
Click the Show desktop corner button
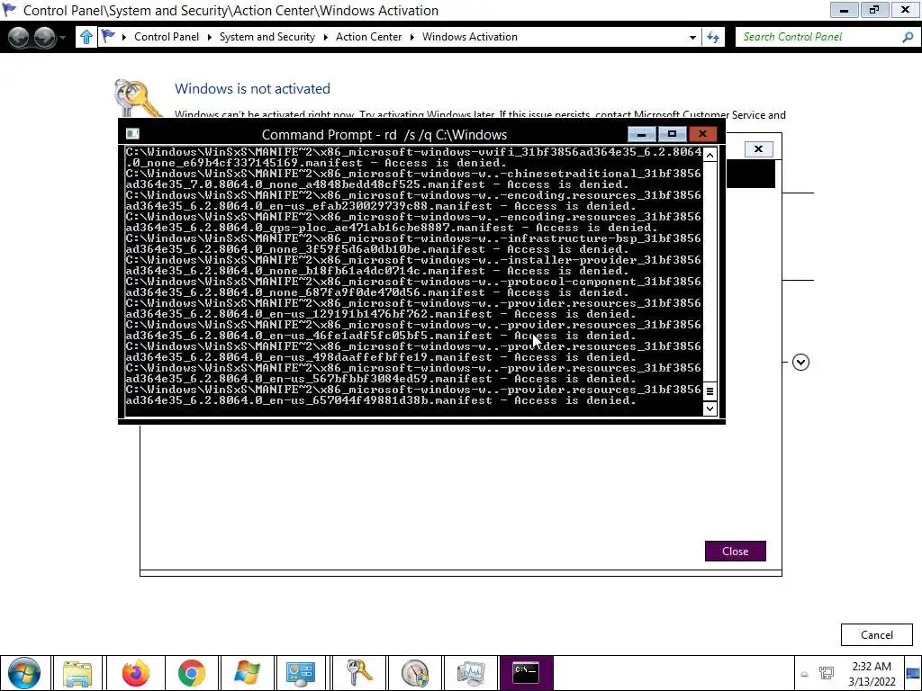click(913, 673)
